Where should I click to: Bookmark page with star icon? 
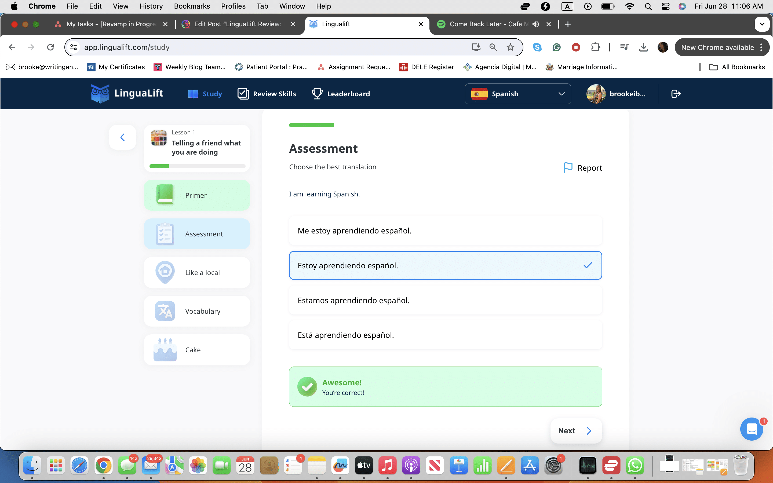click(510, 47)
